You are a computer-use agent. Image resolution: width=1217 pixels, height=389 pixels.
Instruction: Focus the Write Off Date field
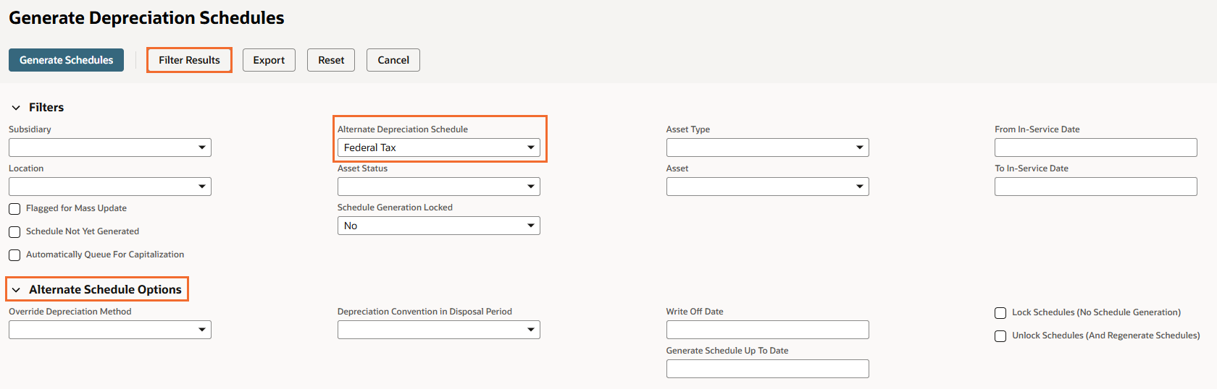[767, 330]
